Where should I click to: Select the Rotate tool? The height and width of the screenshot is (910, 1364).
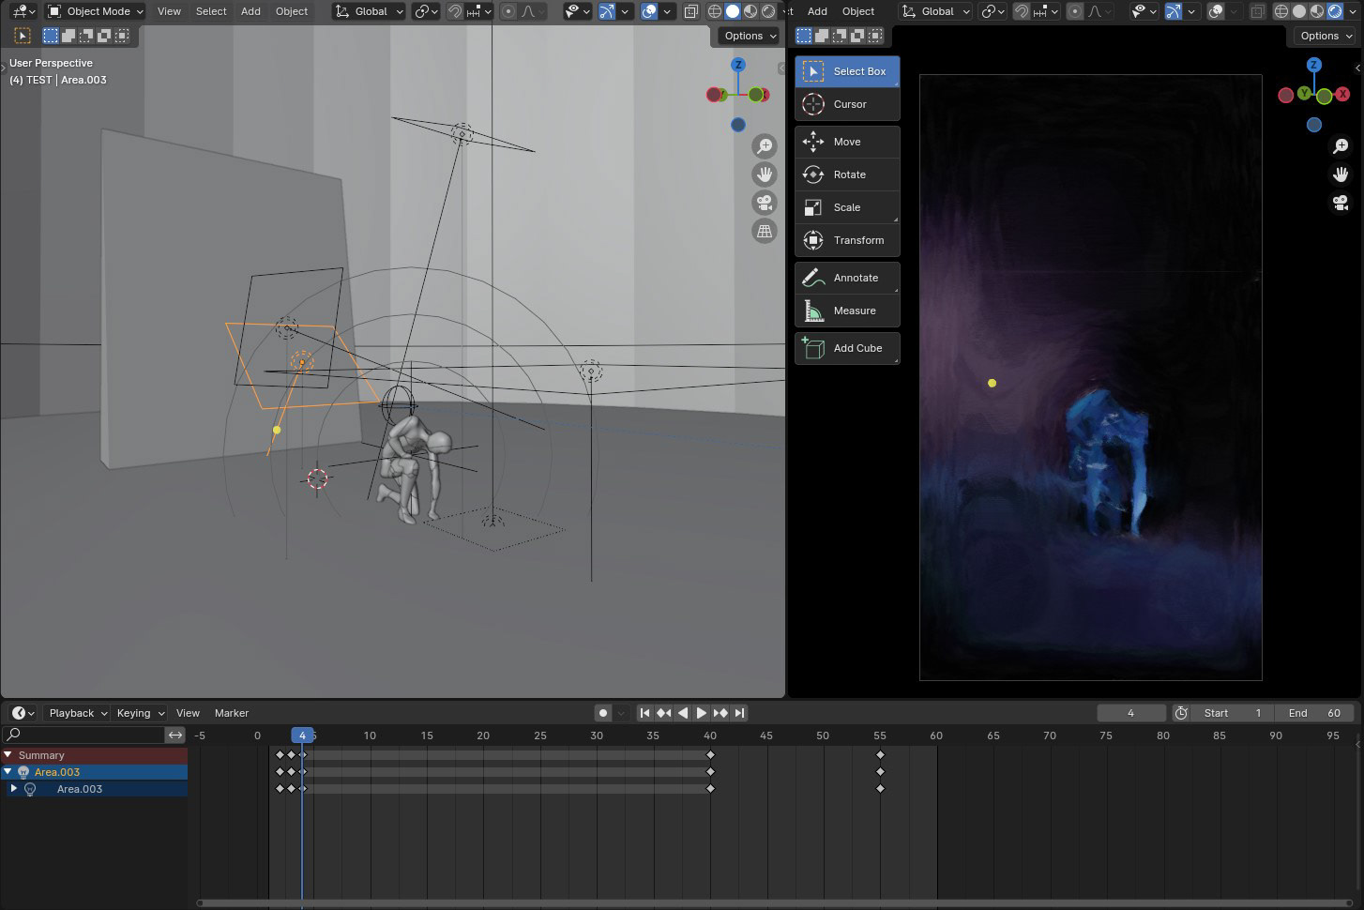coord(847,174)
